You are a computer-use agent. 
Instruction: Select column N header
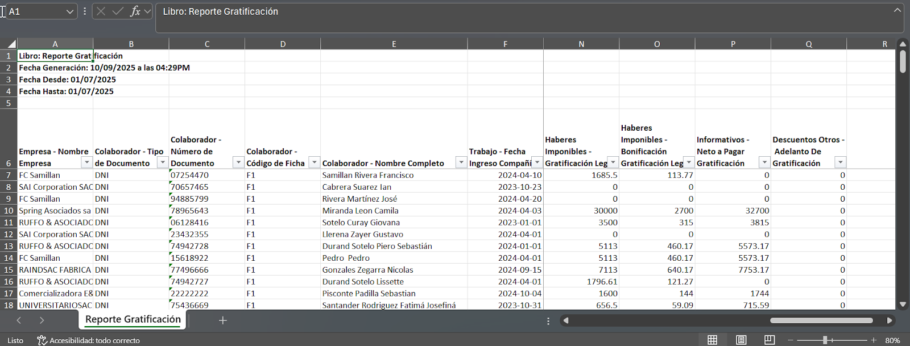[x=581, y=44]
